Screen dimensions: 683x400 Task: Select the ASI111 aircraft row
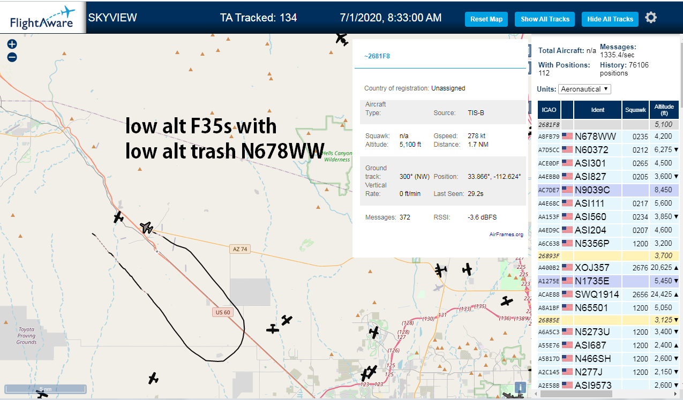coord(609,203)
